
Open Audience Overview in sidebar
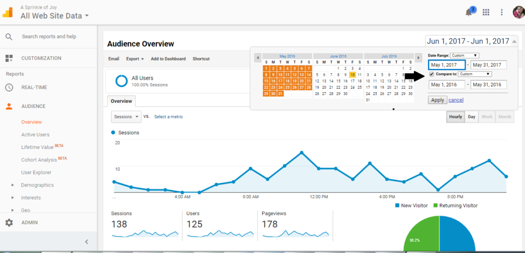tap(31, 122)
